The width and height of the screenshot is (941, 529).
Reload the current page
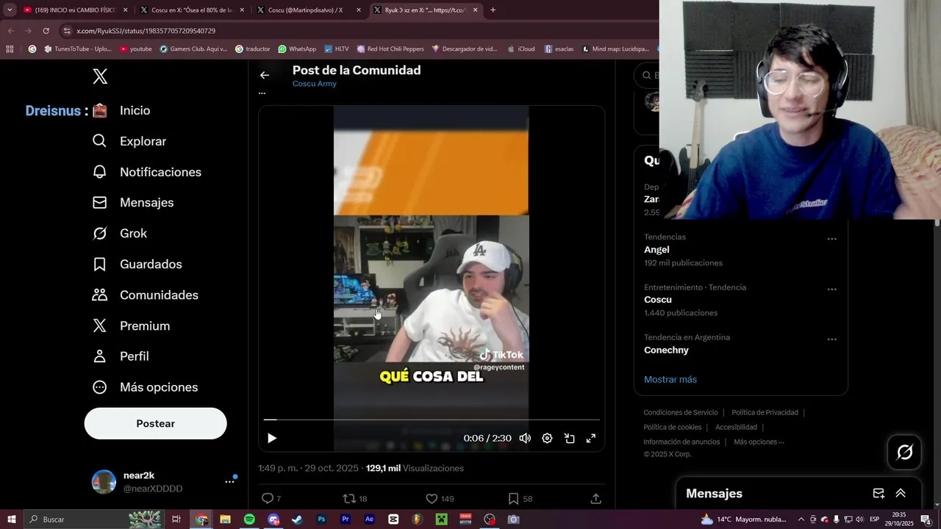(46, 31)
